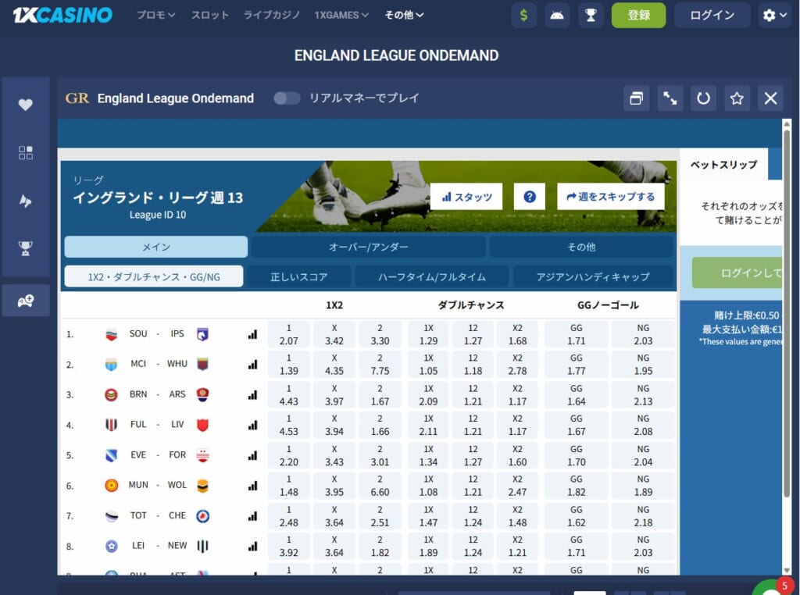Image resolution: width=800 pixels, height=595 pixels.
Task: Open the trophy tournaments sidebar icon
Action: click(26, 248)
